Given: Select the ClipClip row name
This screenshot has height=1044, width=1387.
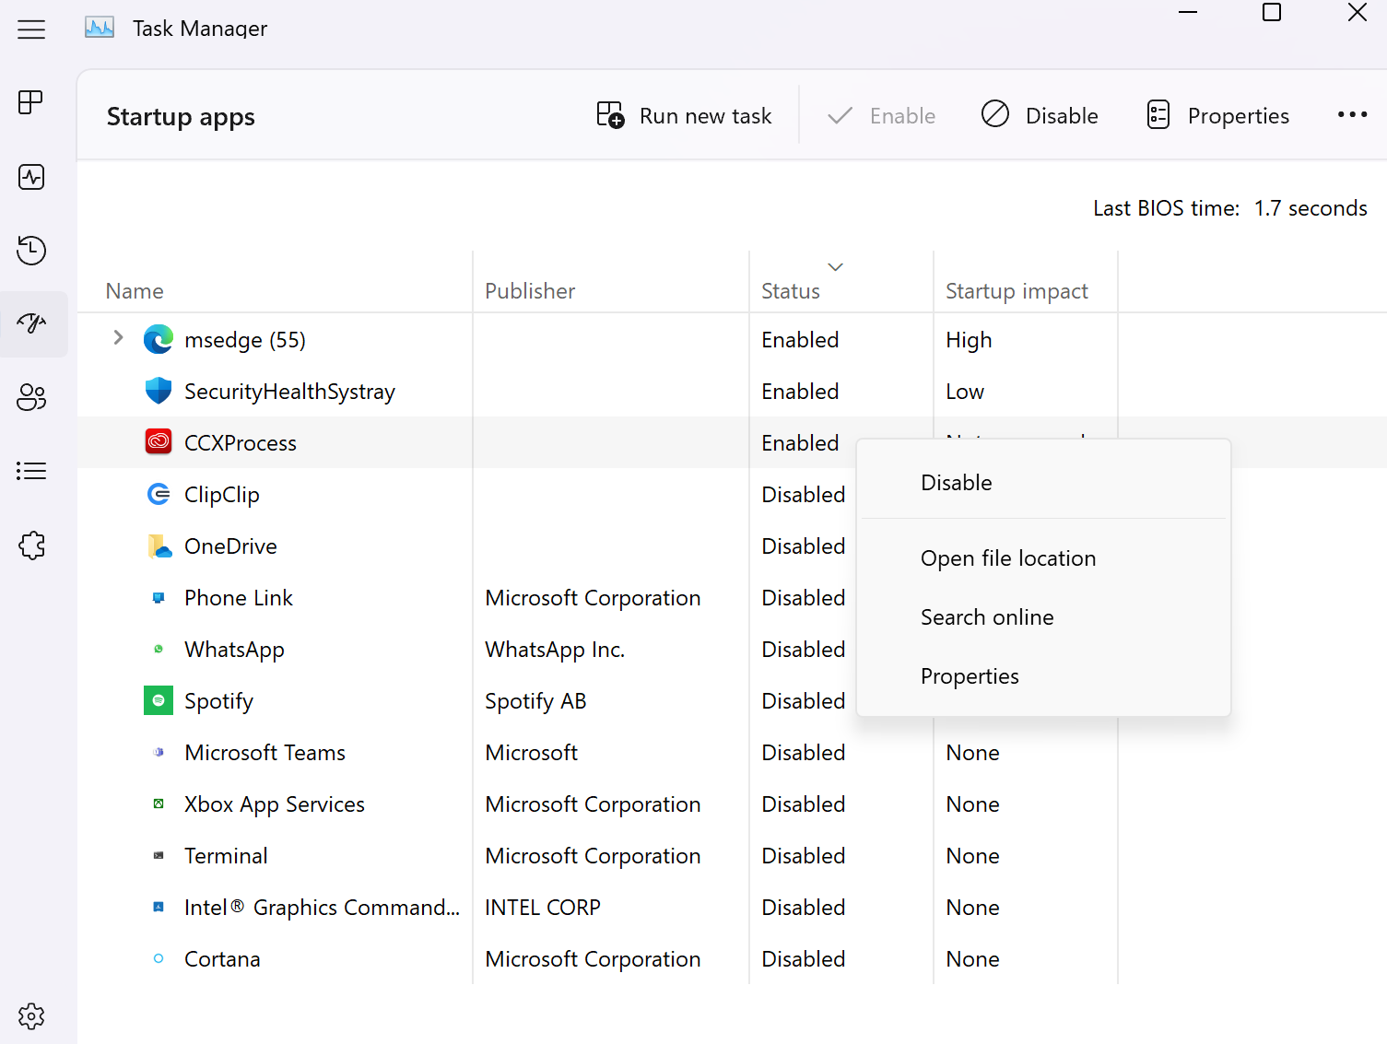Looking at the screenshot, I should tap(222, 495).
